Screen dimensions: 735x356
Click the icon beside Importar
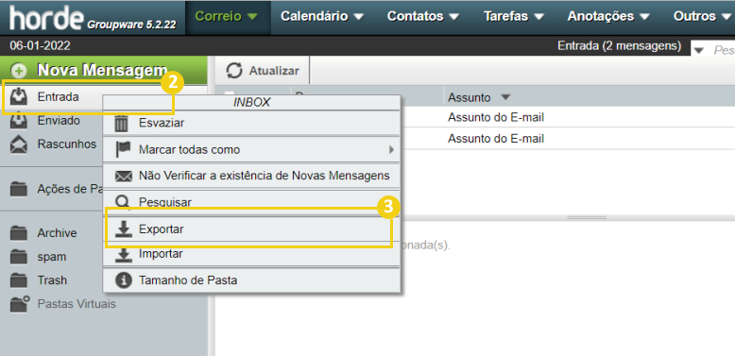[124, 255]
